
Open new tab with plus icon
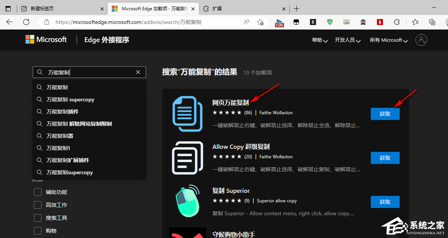tap(297, 9)
